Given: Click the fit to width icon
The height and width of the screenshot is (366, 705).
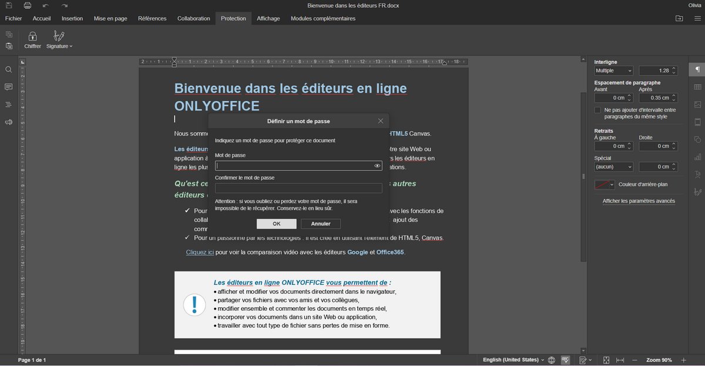Looking at the screenshot, I should [620, 360].
